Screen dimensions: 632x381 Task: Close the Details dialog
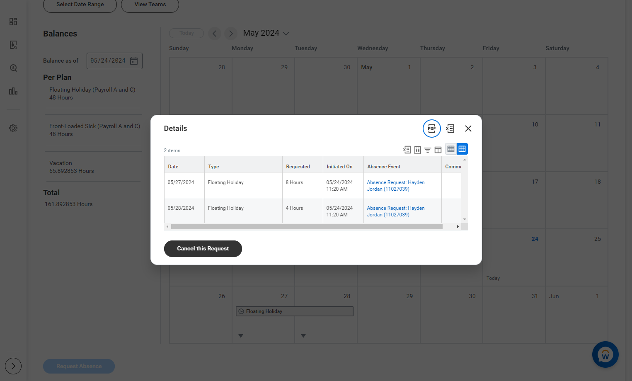[468, 129]
